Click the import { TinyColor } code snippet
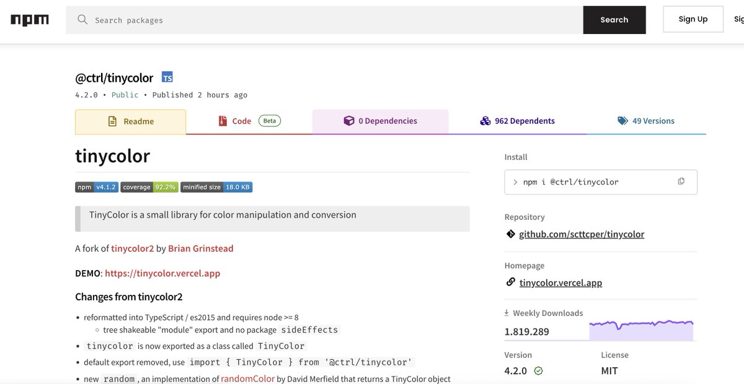 coord(301,362)
